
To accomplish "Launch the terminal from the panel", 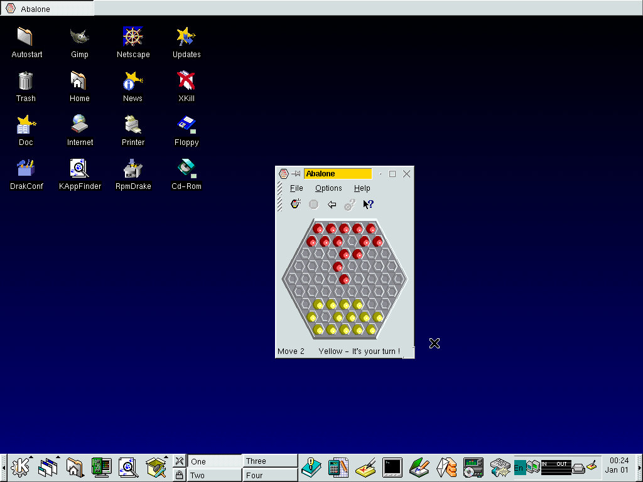I will [x=392, y=468].
